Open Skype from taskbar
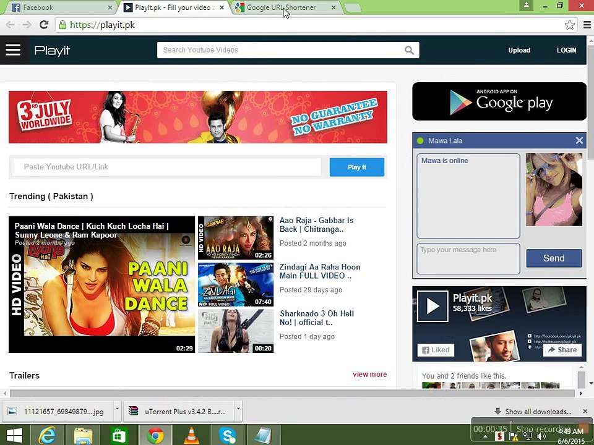The image size is (594, 445). (227, 435)
